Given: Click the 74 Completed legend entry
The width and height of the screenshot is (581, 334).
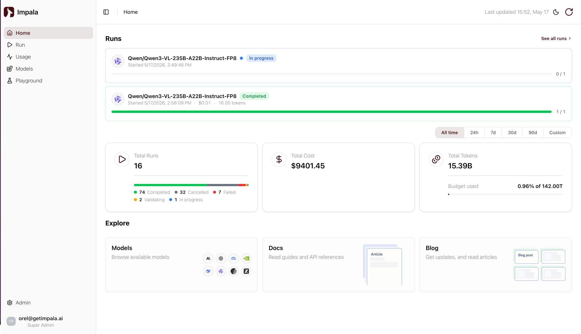Looking at the screenshot, I should pyautogui.click(x=152, y=192).
